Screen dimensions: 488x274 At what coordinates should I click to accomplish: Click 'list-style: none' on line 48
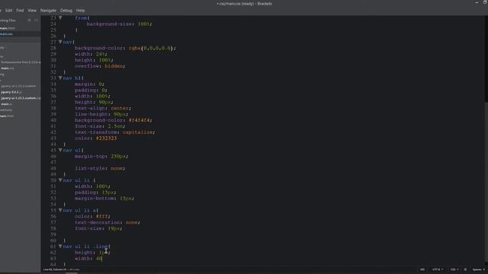[100, 168]
